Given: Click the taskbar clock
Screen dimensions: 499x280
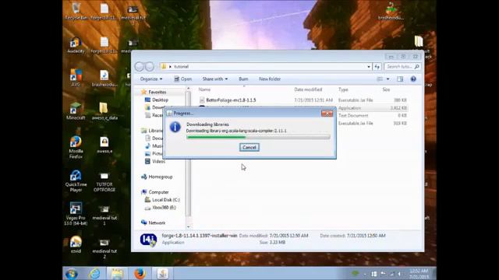Looking at the screenshot, I should coord(419,274).
